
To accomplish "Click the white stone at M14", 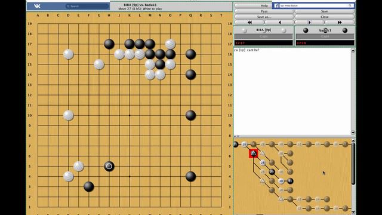I will click(x=150, y=75).
